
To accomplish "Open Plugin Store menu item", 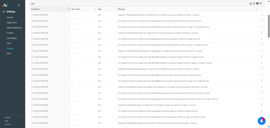I will tap(12, 23).
